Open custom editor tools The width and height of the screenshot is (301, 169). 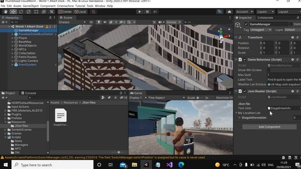[x=51, y=12]
